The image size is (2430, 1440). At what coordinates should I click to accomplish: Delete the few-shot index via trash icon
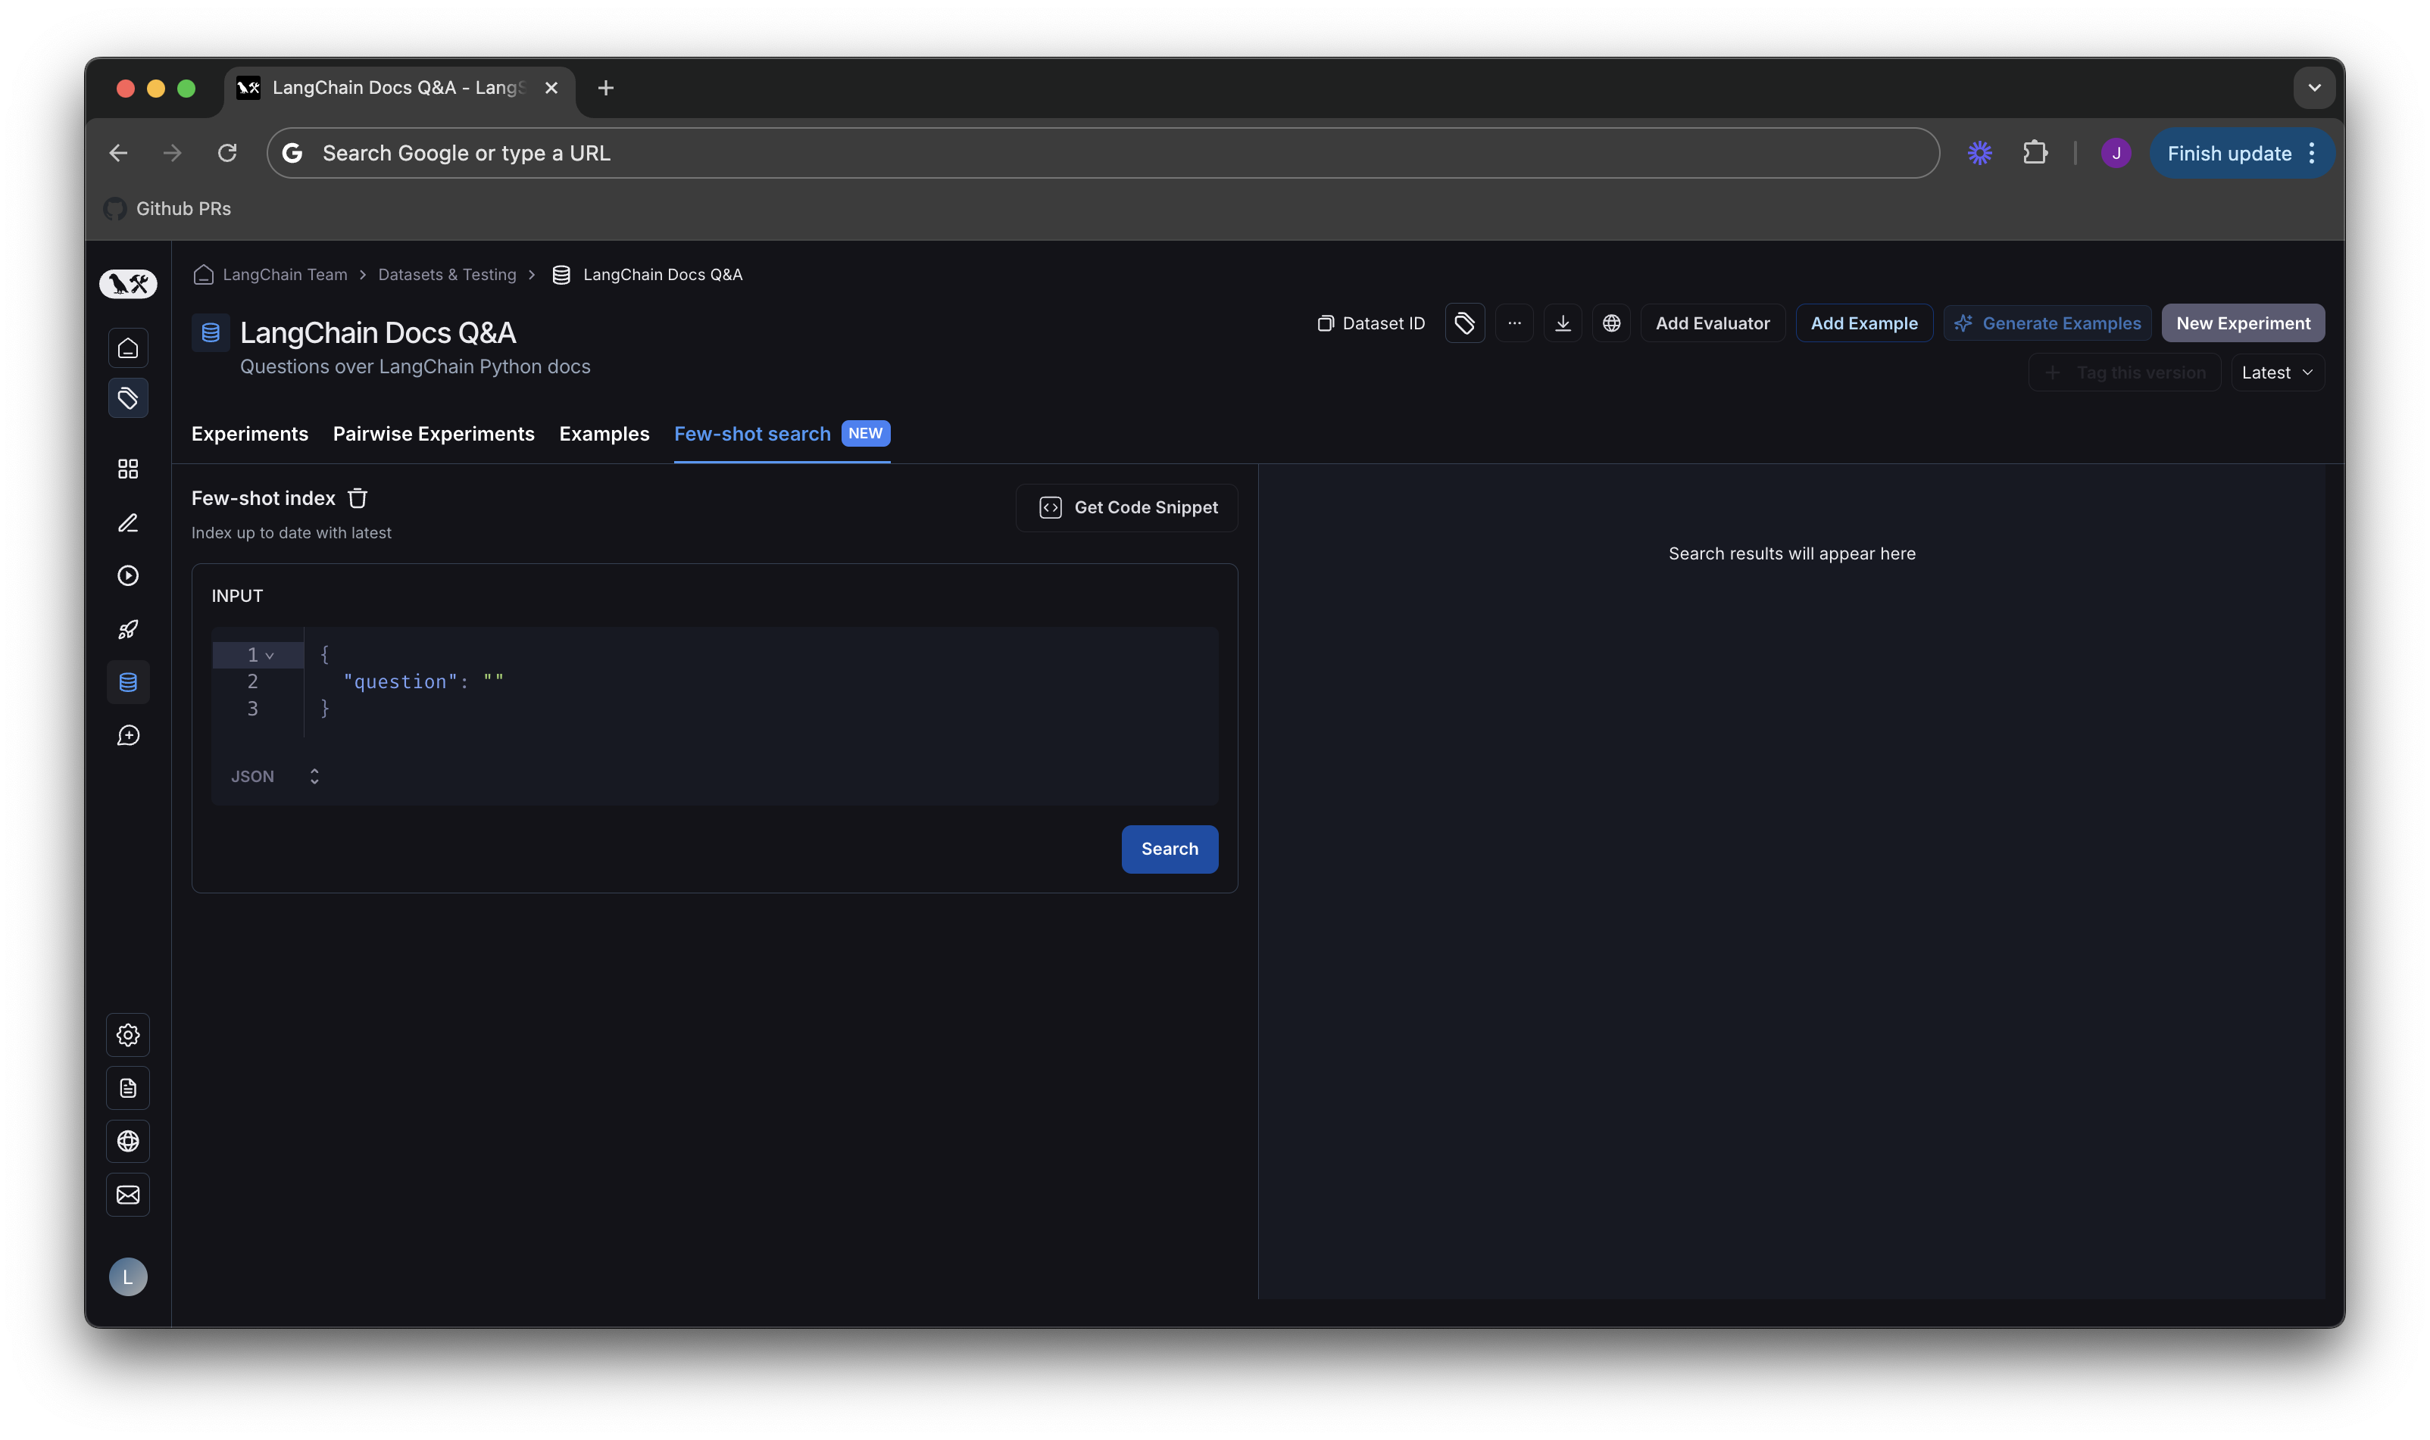(358, 497)
